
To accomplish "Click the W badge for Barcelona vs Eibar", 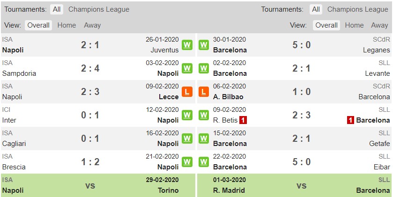I will (204, 162).
